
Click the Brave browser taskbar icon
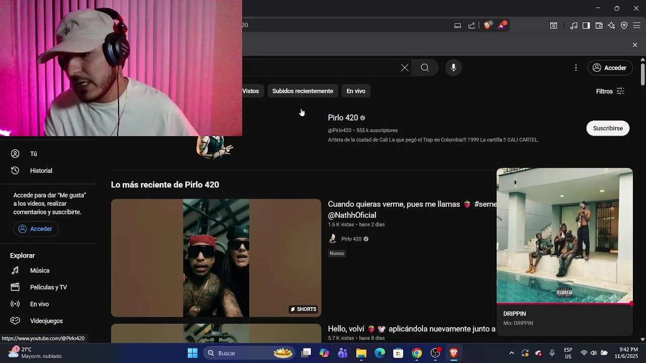pos(454,353)
